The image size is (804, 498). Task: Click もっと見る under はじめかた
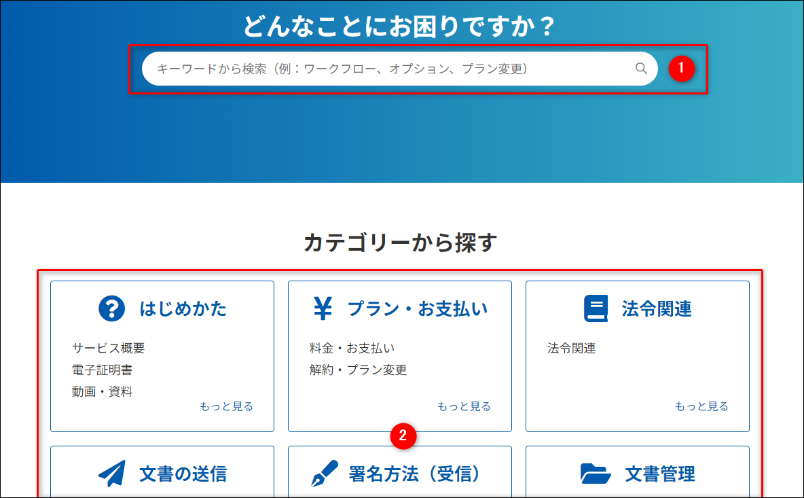pos(227,406)
